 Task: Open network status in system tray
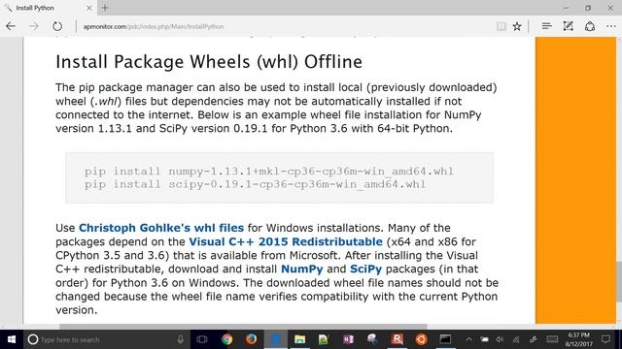516,339
